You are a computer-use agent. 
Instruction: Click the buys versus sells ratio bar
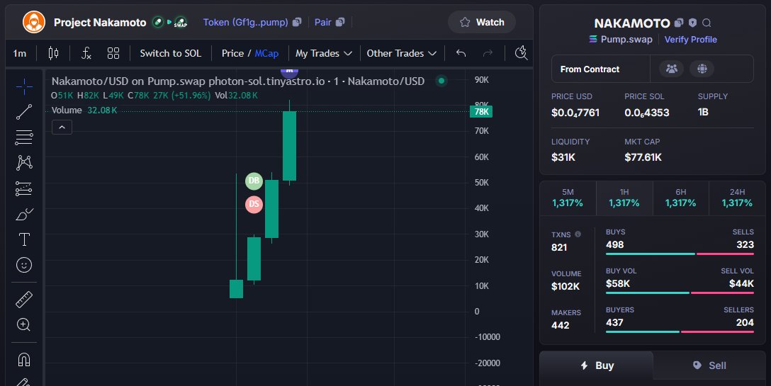point(680,254)
